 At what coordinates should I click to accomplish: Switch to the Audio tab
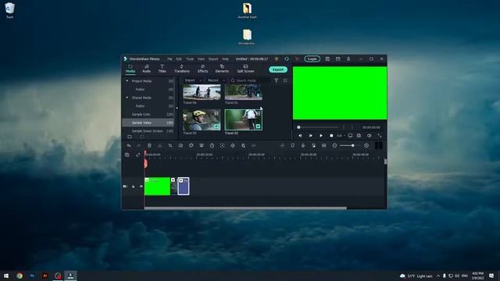tap(146, 69)
